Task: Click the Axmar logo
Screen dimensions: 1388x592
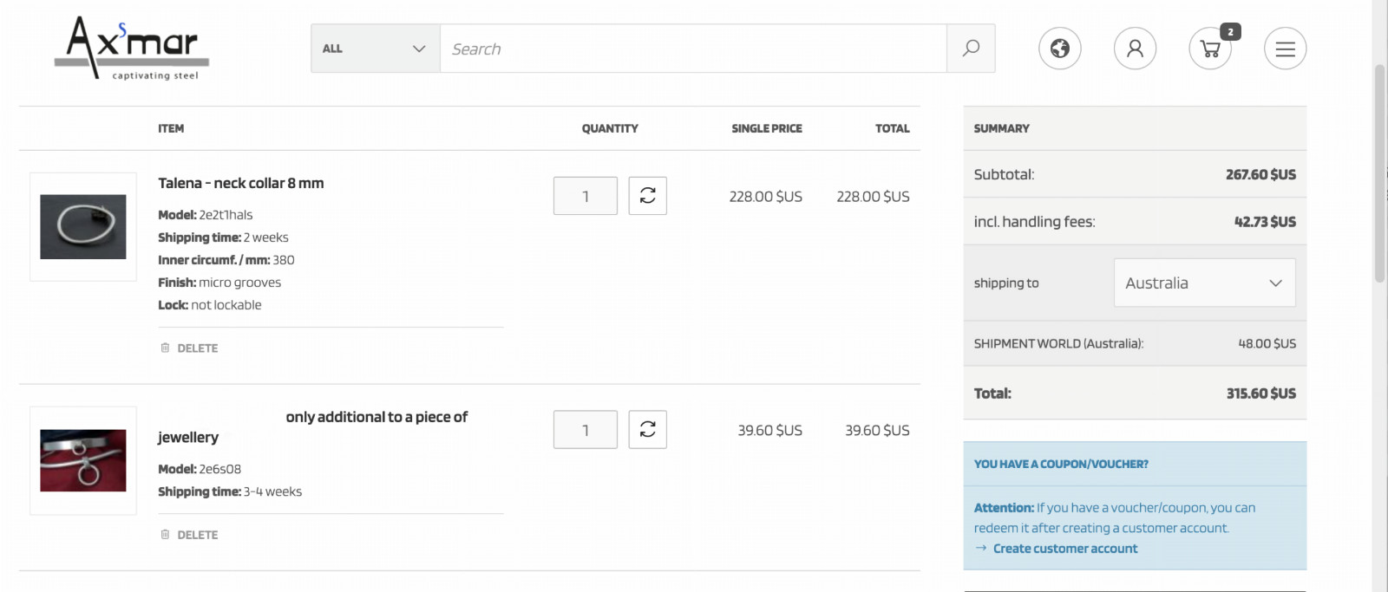Action: click(x=132, y=48)
